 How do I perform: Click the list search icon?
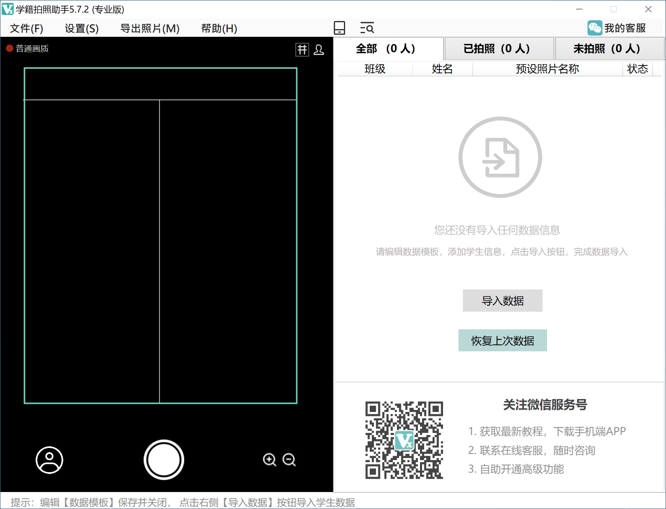367,28
